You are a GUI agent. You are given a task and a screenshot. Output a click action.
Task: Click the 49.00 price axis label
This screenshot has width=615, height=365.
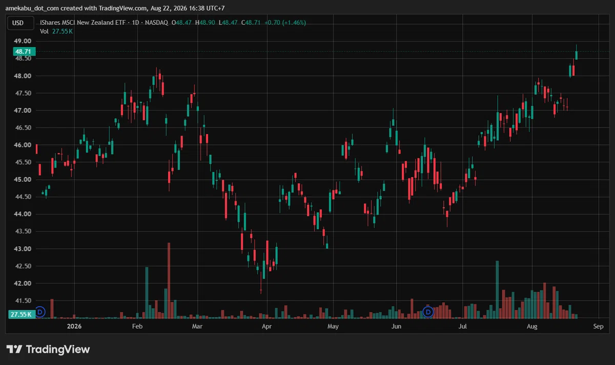(23, 41)
